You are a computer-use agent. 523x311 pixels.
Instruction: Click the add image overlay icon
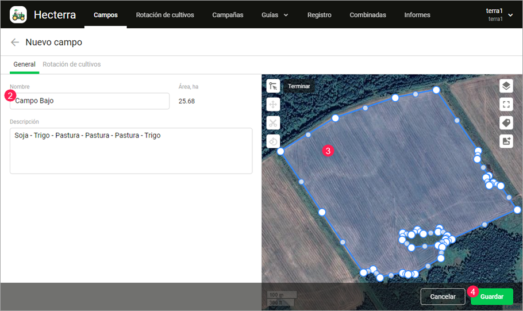506,141
